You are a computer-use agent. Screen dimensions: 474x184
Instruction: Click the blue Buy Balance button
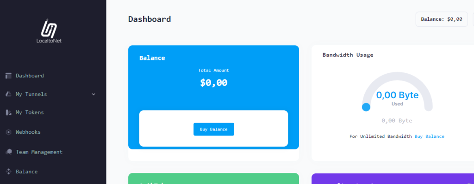[x=214, y=129]
